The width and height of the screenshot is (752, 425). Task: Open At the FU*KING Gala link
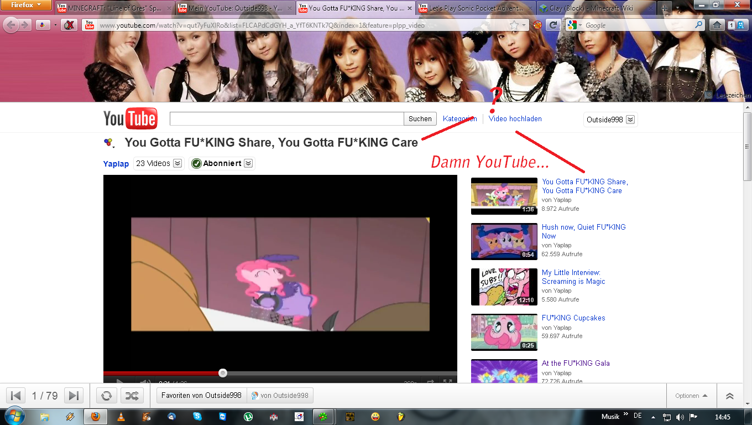pyautogui.click(x=576, y=363)
